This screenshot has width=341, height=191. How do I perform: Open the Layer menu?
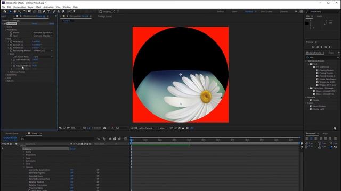[31, 7]
